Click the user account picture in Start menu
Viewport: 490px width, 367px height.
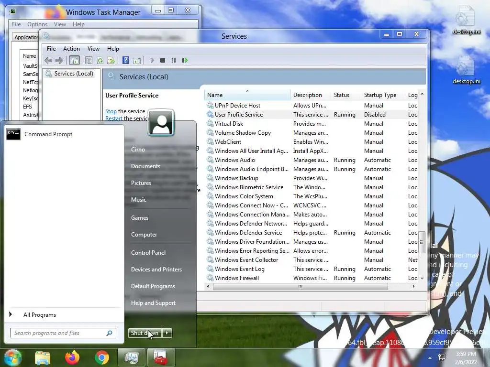coord(161,123)
